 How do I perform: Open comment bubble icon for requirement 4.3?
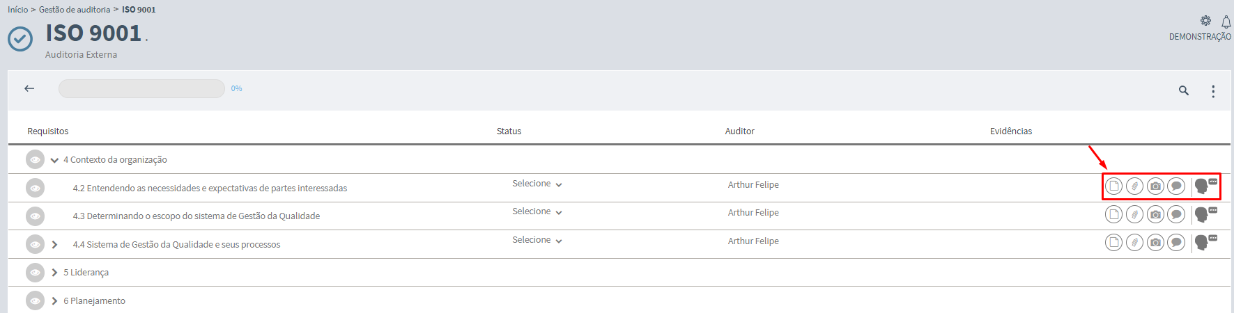1176,214
